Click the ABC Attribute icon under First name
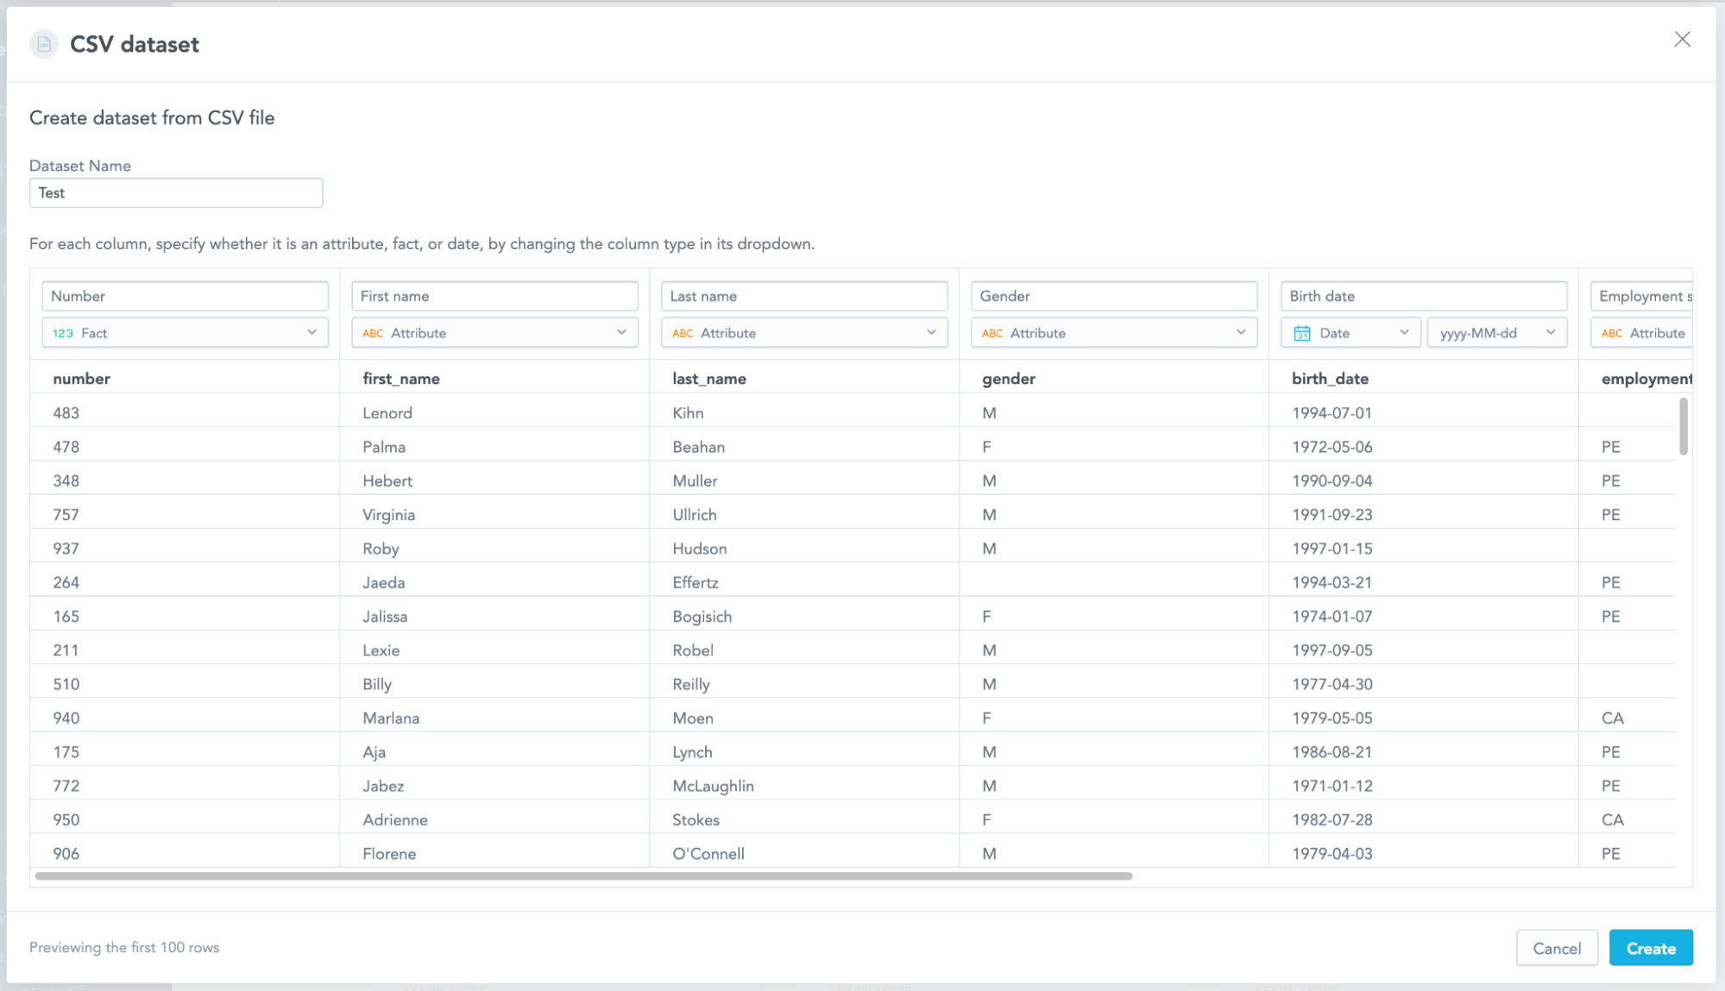Viewport: 1725px width, 991px height. point(373,333)
